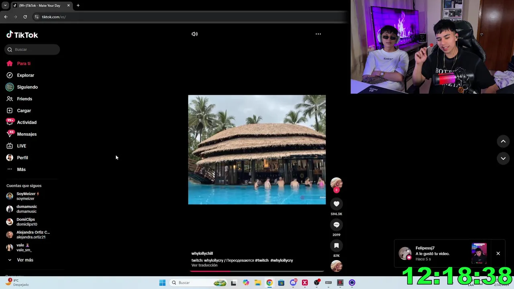Open the red X app on the taskbar

pyautogui.click(x=305, y=283)
